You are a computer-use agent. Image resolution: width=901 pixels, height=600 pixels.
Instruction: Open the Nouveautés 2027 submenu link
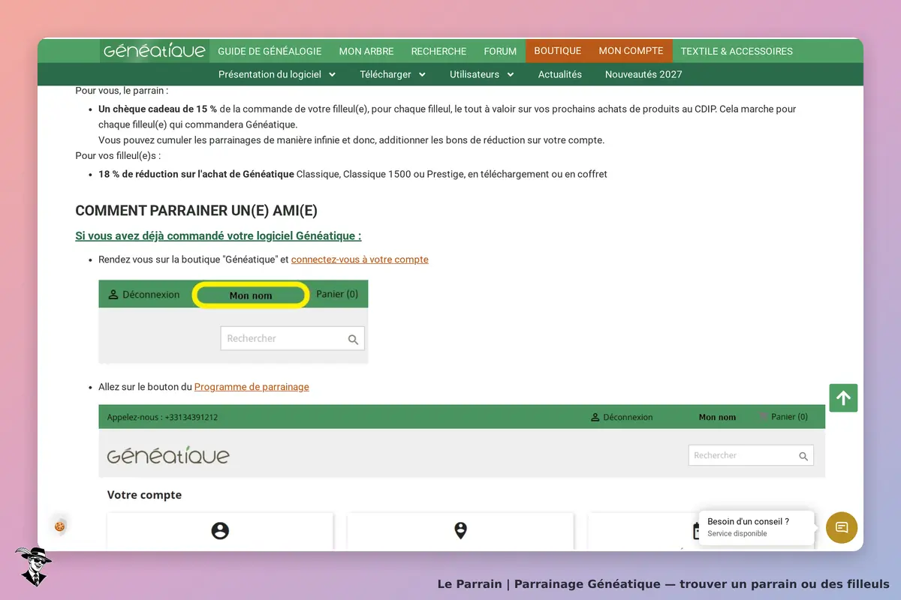tap(643, 74)
